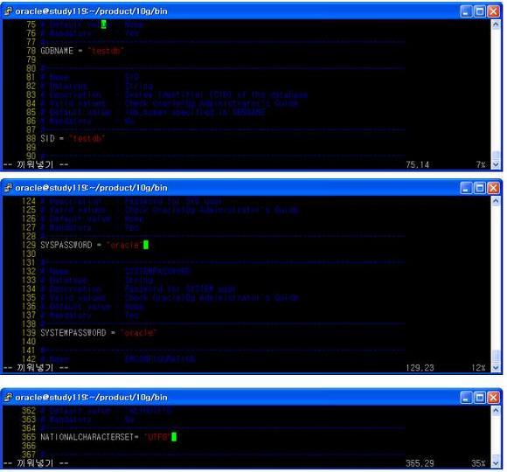Close the bottom terminal window
The width and height of the screenshot is (507, 472).
click(493, 398)
